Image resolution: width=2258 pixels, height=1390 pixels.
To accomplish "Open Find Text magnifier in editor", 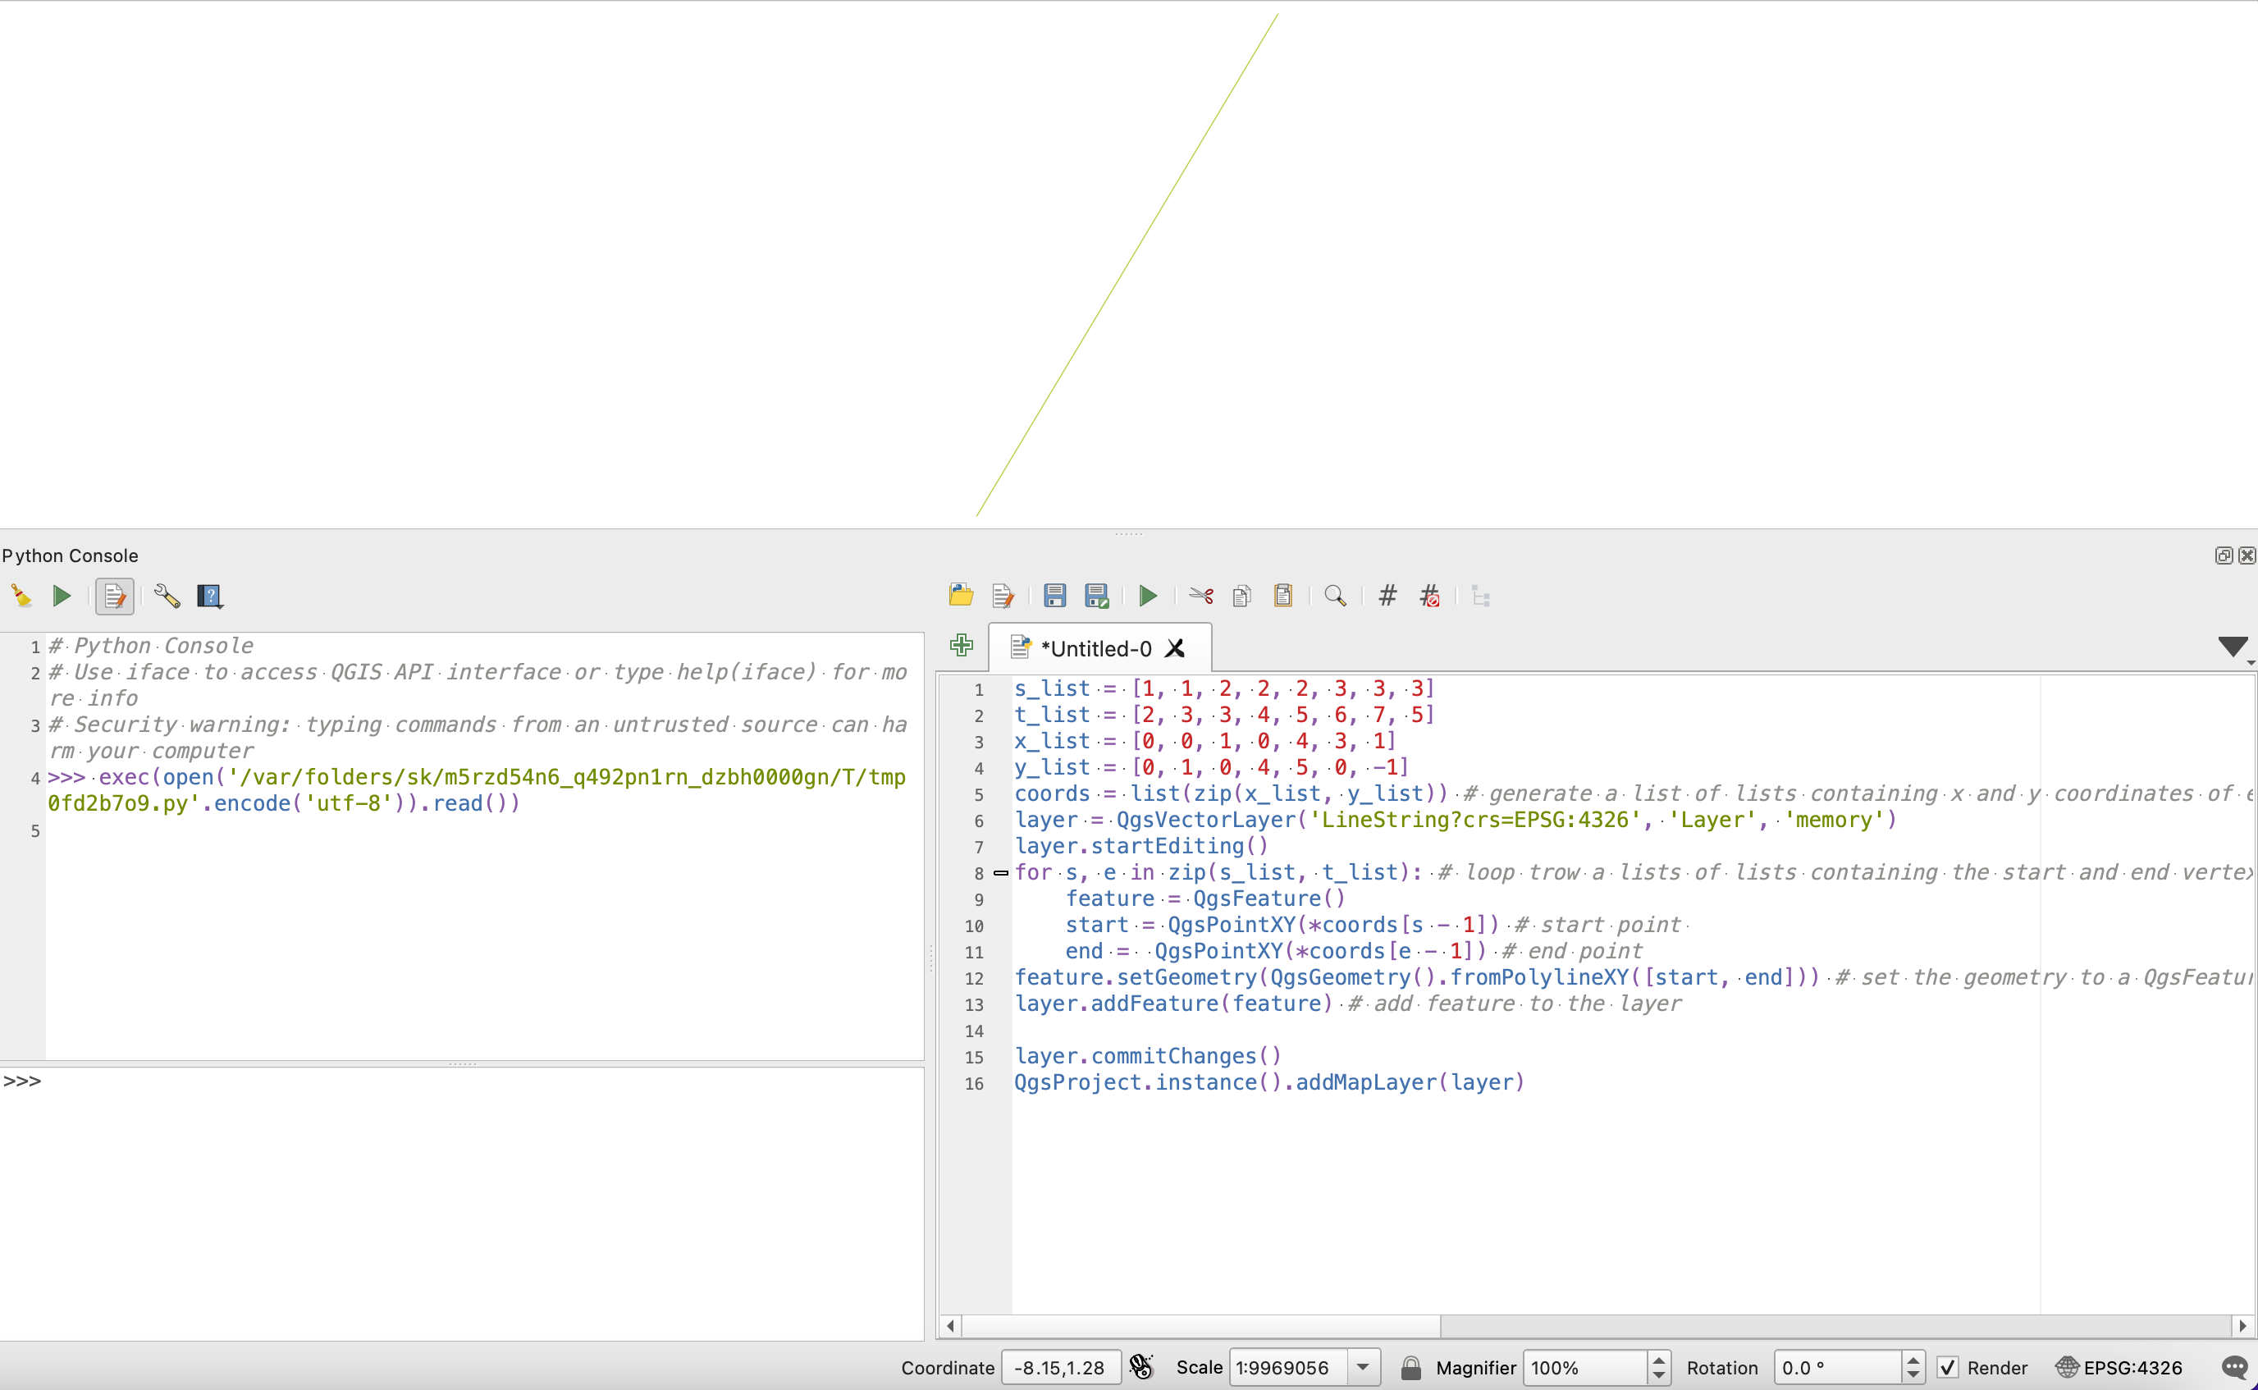I will click(x=1335, y=596).
